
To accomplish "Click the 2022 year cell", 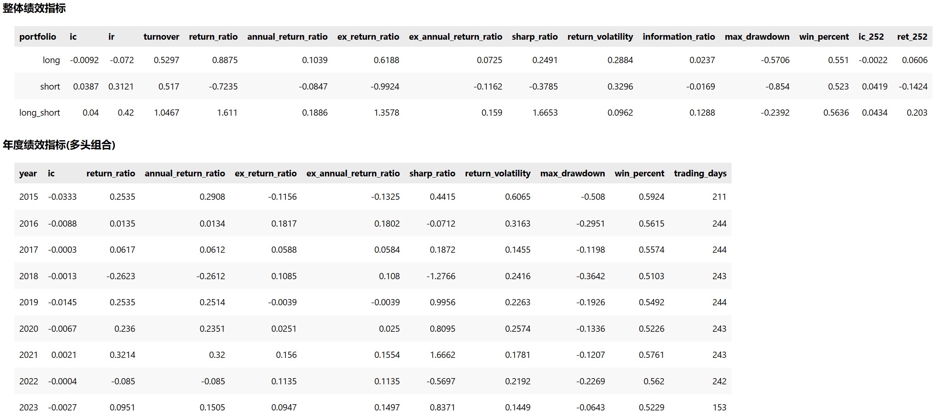I will pyautogui.click(x=29, y=381).
